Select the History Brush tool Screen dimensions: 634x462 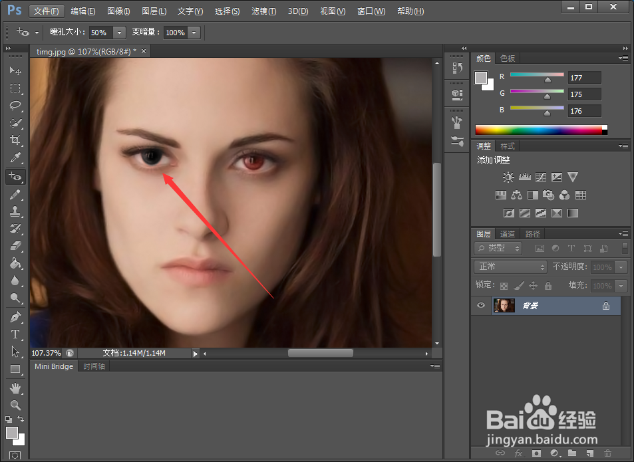tap(15, 229)
